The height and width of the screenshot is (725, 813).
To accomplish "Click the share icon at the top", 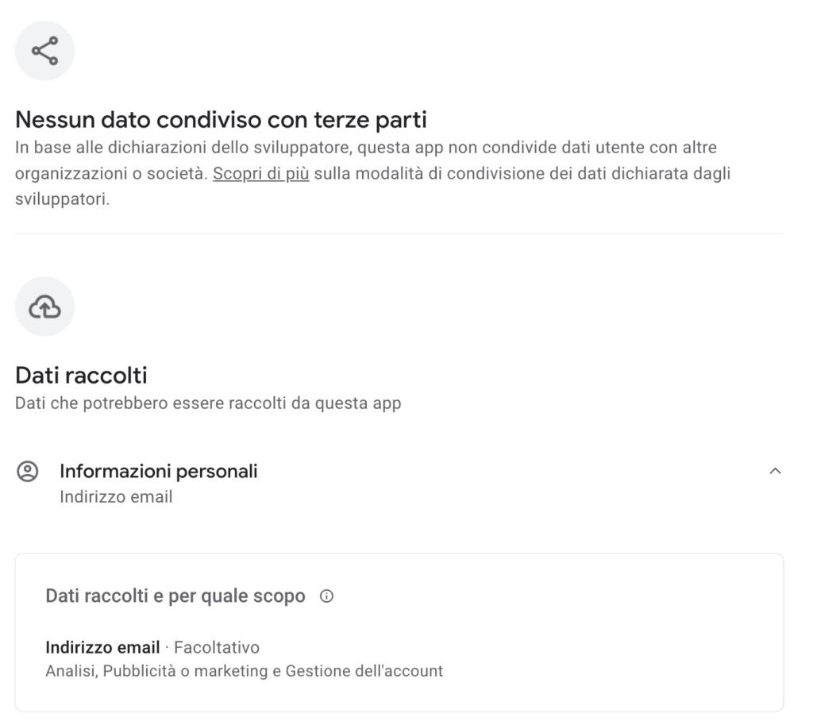I will [x=44, y=51].
